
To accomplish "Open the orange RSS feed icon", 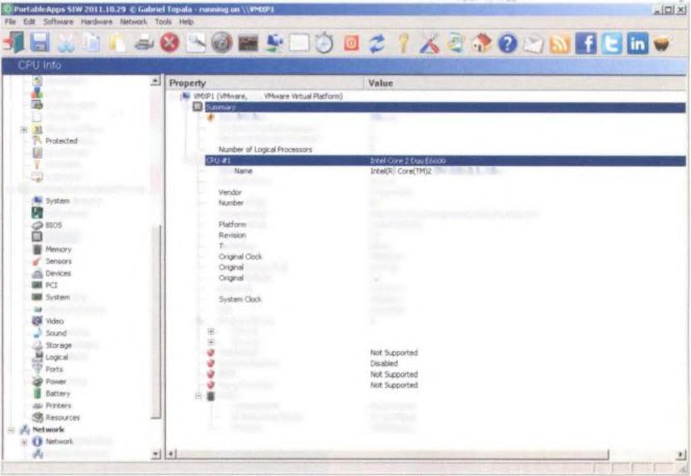I will (559, 43).
